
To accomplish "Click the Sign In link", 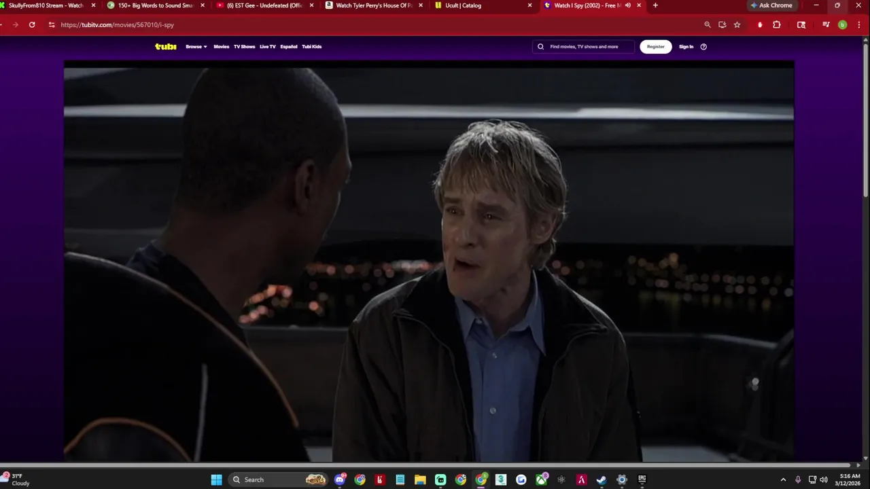I will click(686, 47).
